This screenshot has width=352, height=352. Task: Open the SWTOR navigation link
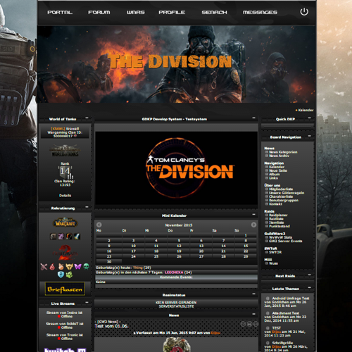(x=275, y=252)
